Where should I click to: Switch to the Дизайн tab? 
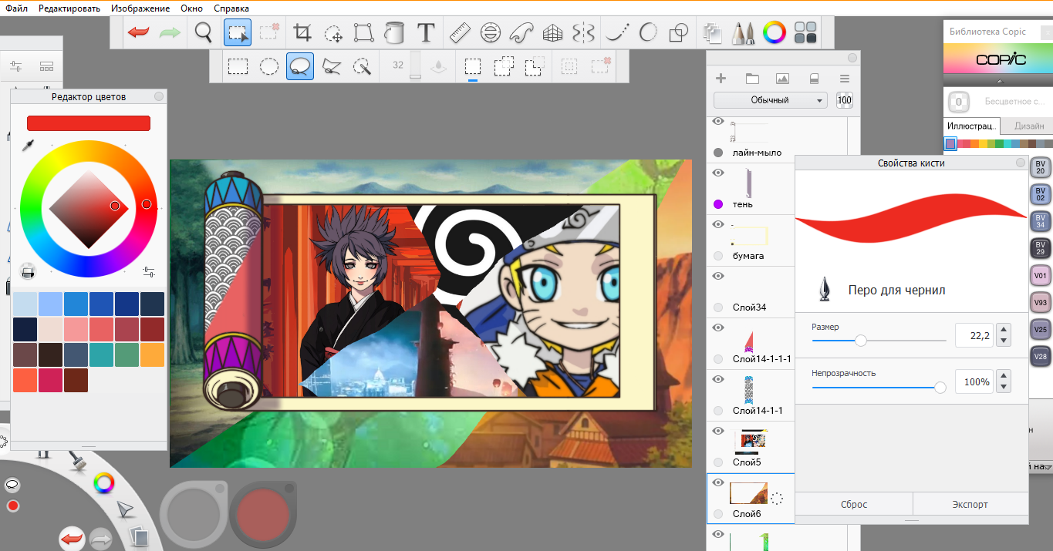point(1028,126)
